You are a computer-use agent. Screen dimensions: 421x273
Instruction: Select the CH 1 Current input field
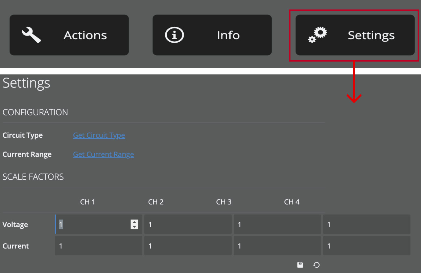pyautogui.click(x=98, y=246)
